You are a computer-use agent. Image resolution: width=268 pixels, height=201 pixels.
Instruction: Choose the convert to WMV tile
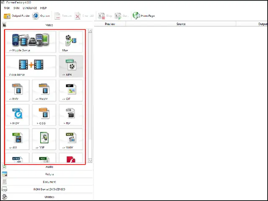pyautogui.click(x=71, y=139)
